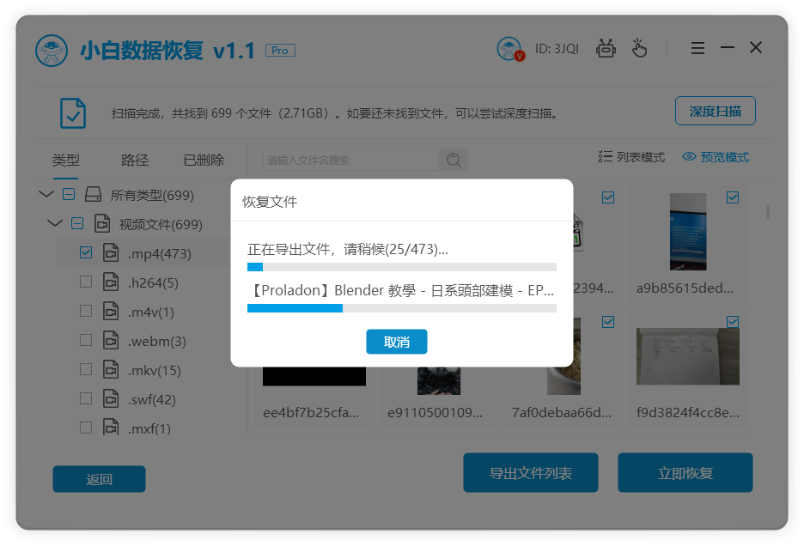
Task: Click the file list vertical scrollbar
Action: tap(768, 212)
